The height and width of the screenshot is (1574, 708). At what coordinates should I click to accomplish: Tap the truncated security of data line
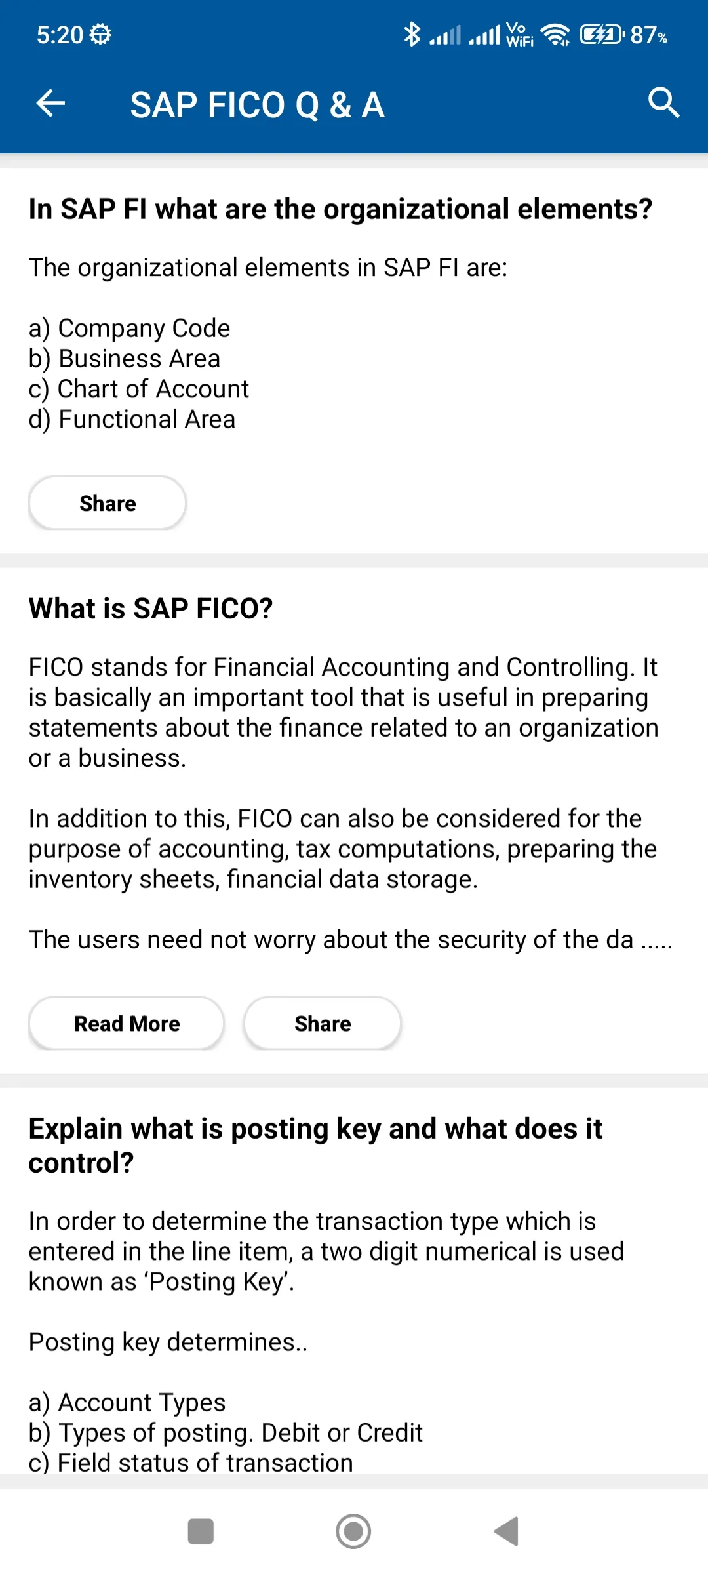[x=350, y=940]
